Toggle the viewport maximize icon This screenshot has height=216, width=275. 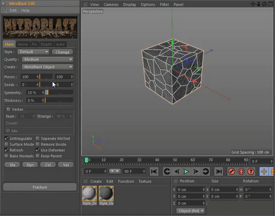click(x=270, y=4)
